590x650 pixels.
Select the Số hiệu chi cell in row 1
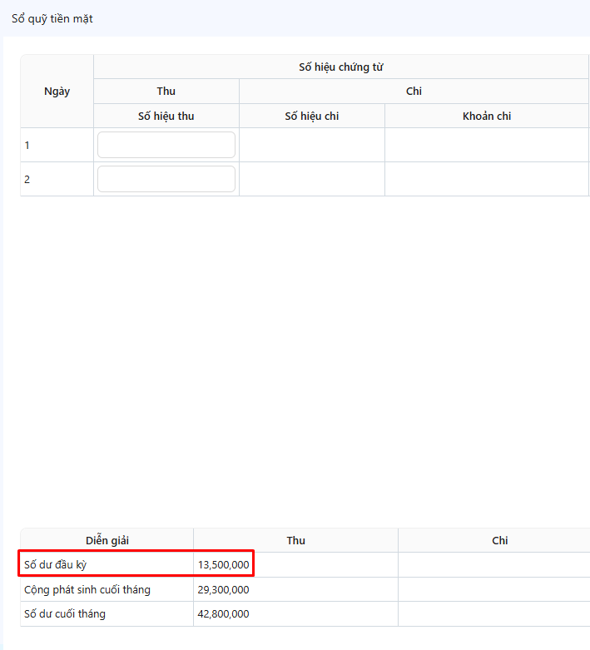click(312, 145)
